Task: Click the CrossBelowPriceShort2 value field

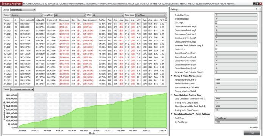Action: (236, 57)
